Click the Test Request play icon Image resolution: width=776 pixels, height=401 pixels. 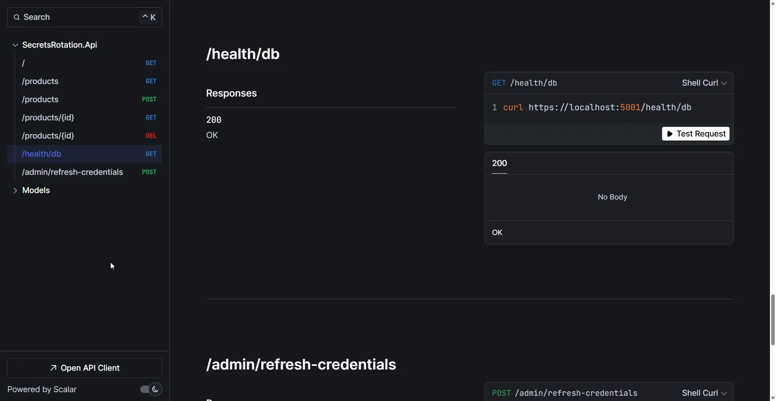coord(671,134)
